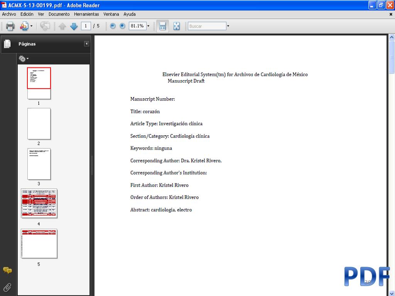Open the Comments panel icon
Screen dimensions: 395x296
coord(7,271)
